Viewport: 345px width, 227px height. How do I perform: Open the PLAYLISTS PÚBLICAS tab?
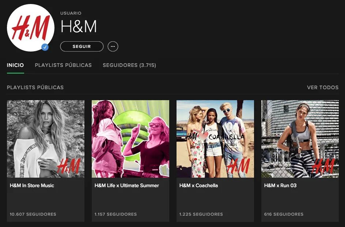point(63,65)
